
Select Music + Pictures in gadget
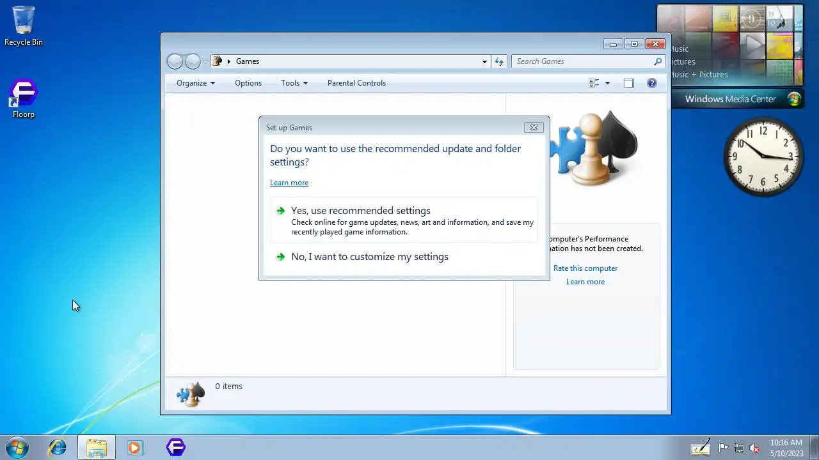click(x=699, y=75)
